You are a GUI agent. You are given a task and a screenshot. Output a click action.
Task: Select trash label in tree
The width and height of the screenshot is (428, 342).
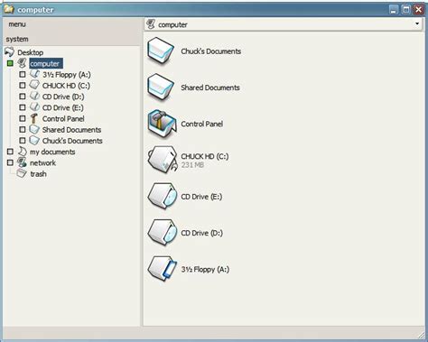[x=38, y=174]
